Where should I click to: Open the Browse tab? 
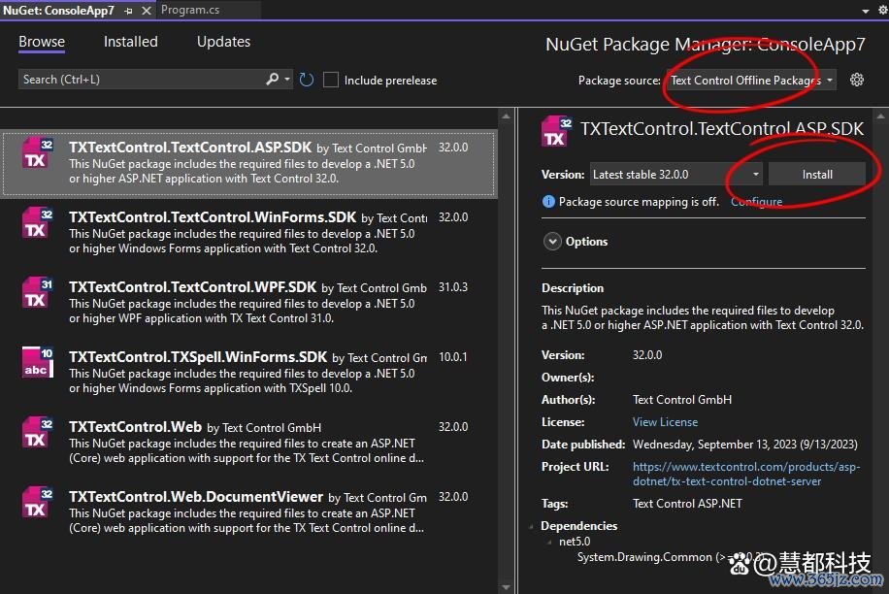(42, 42)
